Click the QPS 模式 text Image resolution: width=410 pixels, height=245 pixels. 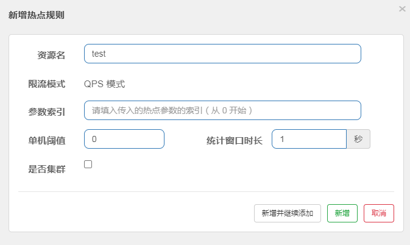coord(104,83)
